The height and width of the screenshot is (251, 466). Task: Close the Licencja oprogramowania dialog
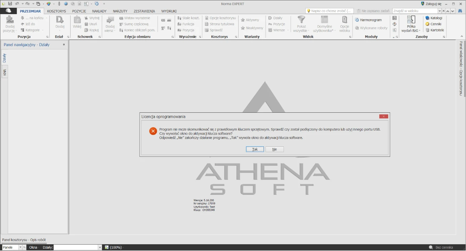pos(384,116)
